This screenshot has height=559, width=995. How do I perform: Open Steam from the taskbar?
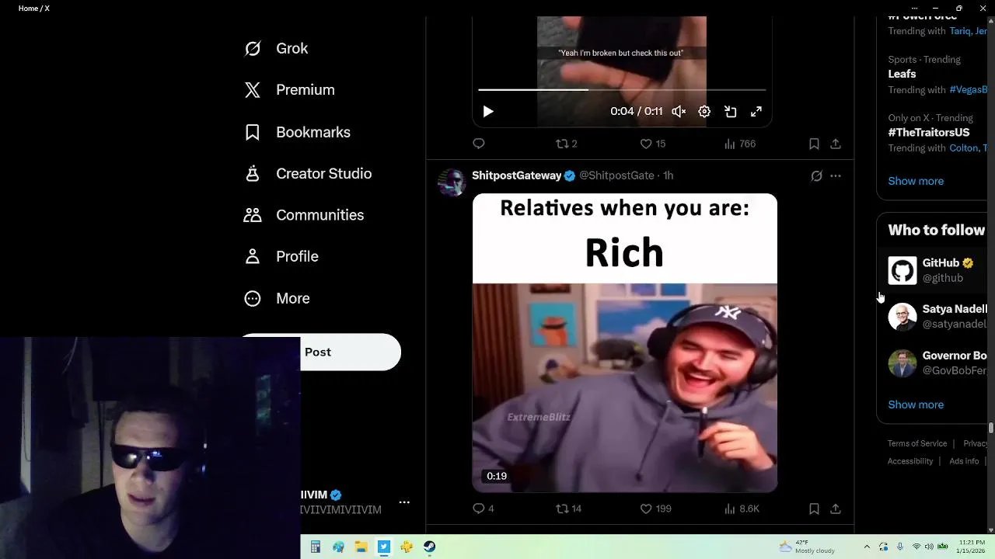tap(430, 547)
